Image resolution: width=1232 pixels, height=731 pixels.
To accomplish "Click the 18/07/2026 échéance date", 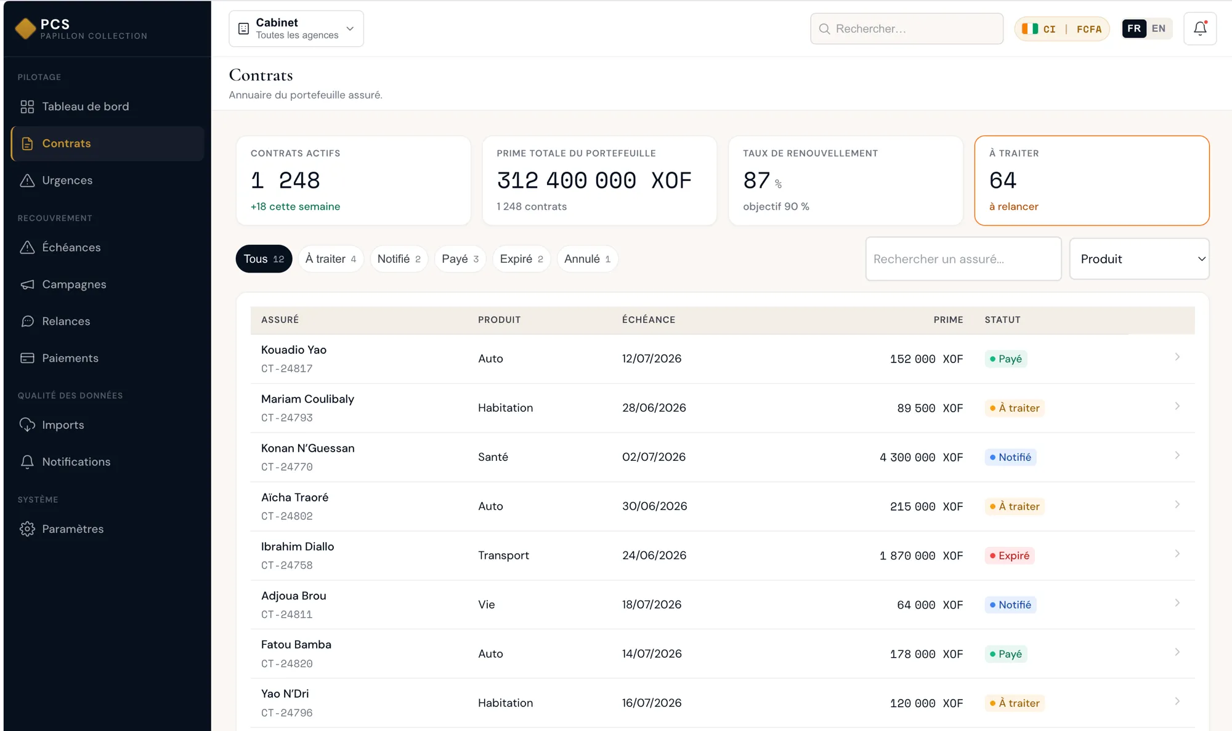I will (652, 604).
